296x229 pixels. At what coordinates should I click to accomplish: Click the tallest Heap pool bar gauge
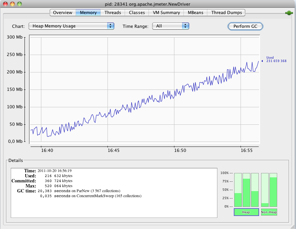(246, 190)
